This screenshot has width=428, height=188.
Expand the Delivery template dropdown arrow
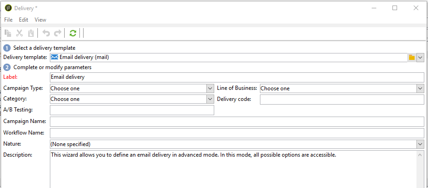(420, 57)
